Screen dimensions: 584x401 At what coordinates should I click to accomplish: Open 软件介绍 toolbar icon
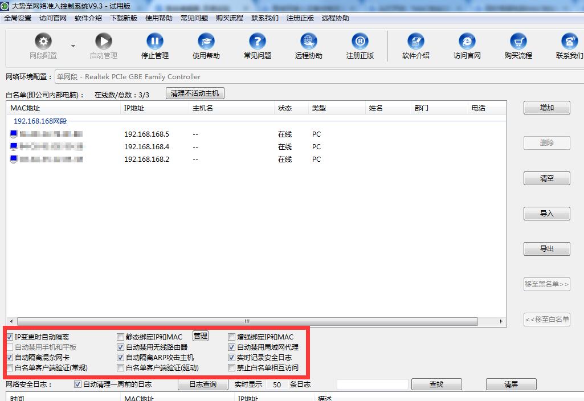tap(416, 42)
